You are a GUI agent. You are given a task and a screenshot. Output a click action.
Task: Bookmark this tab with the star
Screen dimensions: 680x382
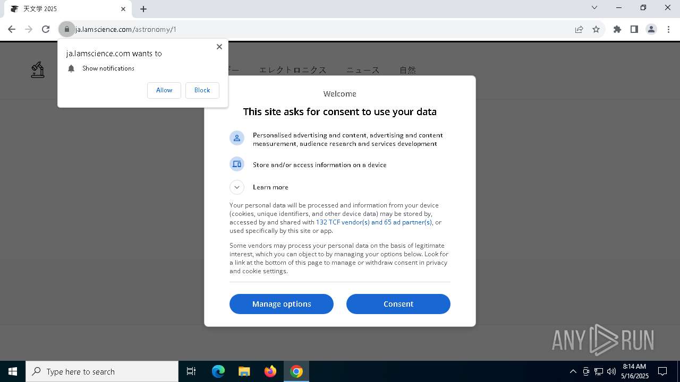(x=596, y=29)
